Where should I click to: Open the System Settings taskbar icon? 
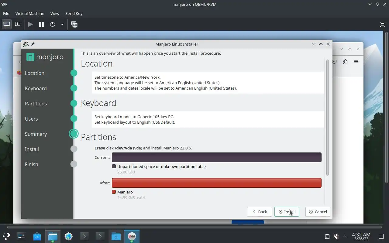[21, 236]
